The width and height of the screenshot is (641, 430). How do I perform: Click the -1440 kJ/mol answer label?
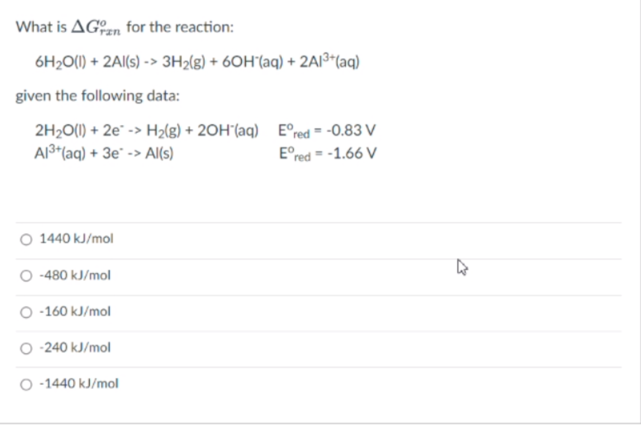pyautogui.click(x=79, y=384)
